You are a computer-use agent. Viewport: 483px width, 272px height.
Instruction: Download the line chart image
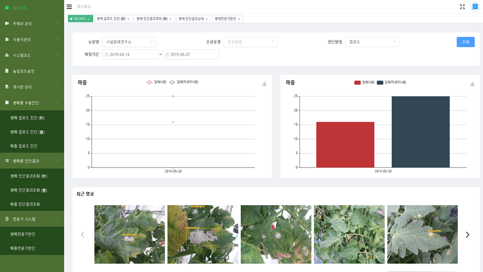(264, 84)
